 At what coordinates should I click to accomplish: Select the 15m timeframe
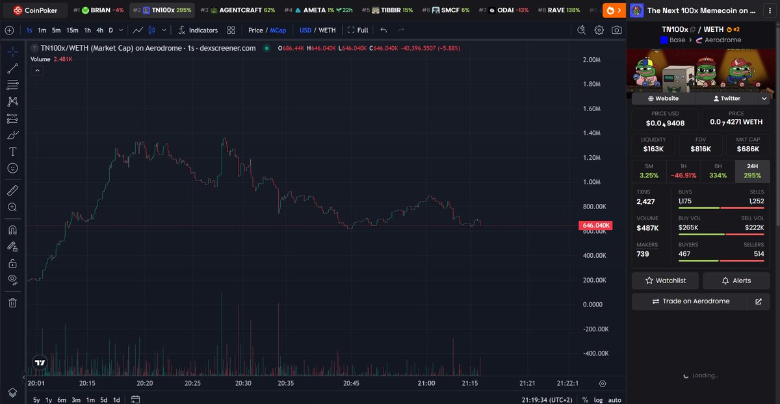(72, 30)
